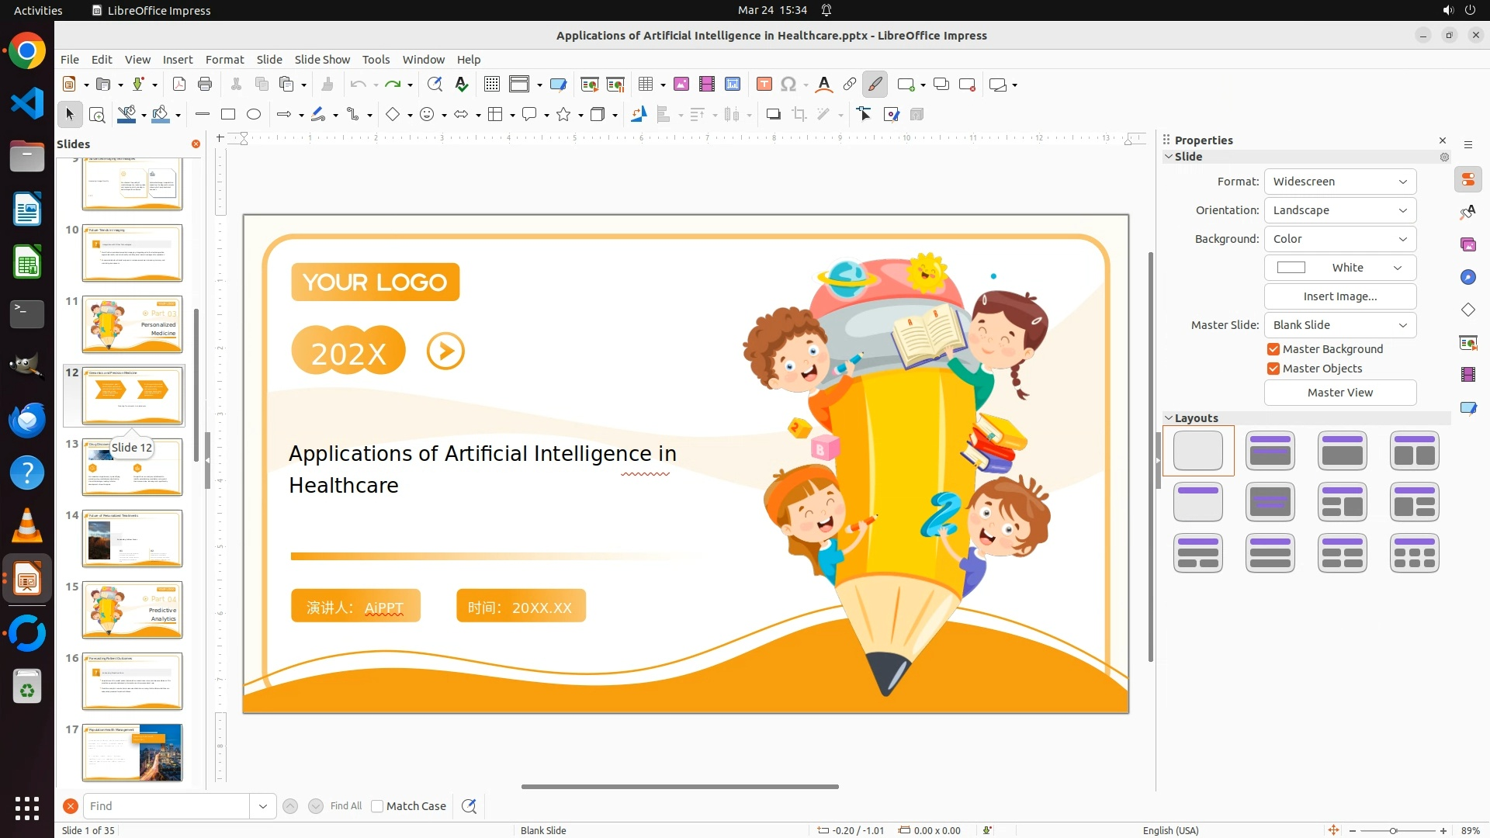1490x838 pixels.
Task: Click the Display Grid toolbar icon
Action: pos(491,85)
